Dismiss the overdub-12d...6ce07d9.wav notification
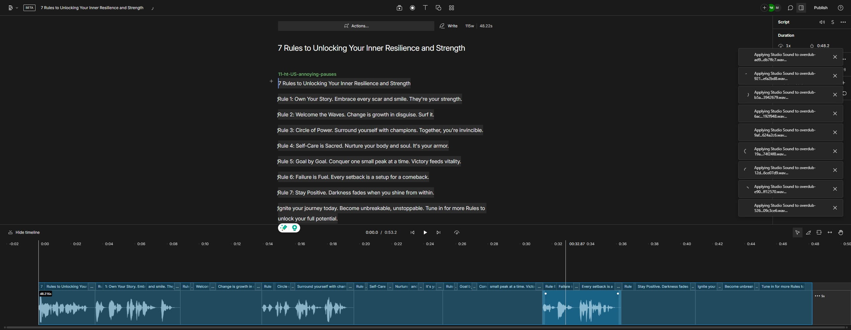Image resolution: width=851 pixels, height=330 pixels. 835,170
